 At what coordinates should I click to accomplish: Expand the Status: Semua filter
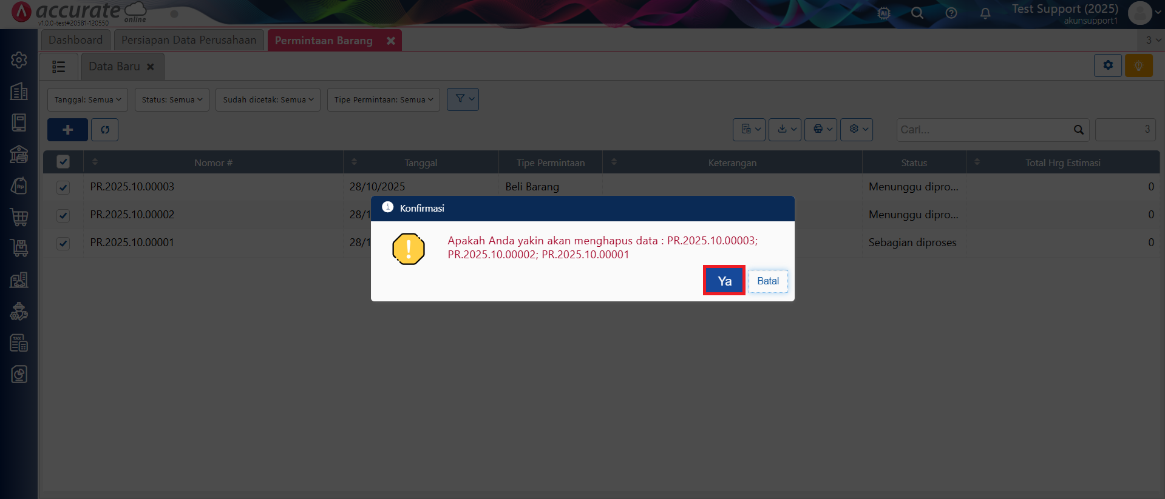coord(172,100)
